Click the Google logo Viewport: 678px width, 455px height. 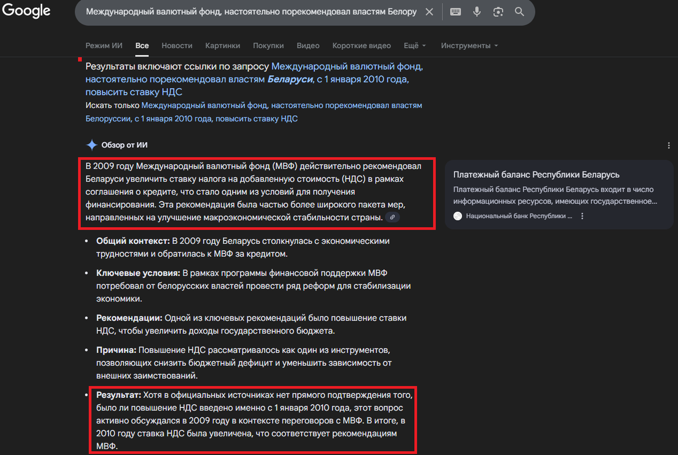click(x=25, y=10)
